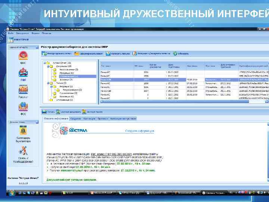Click the Печать printer button
Image resolution: width=269 pixels, height=202 pixels.
(48, 112)
